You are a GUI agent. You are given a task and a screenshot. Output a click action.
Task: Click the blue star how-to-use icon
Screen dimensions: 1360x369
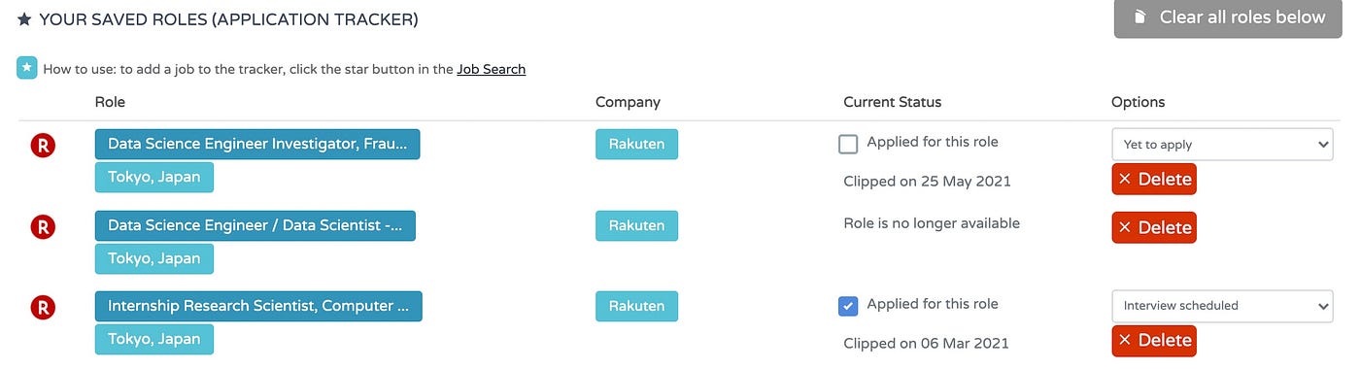[x=27, y=68]
